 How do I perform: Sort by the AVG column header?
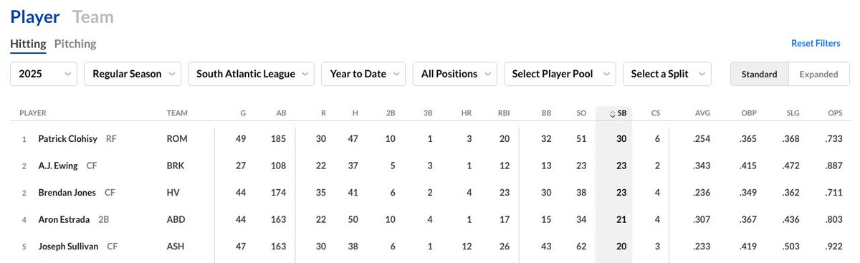click(x=702, y=113)
